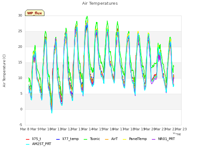Click the AirT orange legend swatch
This screenshot has width=200, height=150.
[107, 139]
